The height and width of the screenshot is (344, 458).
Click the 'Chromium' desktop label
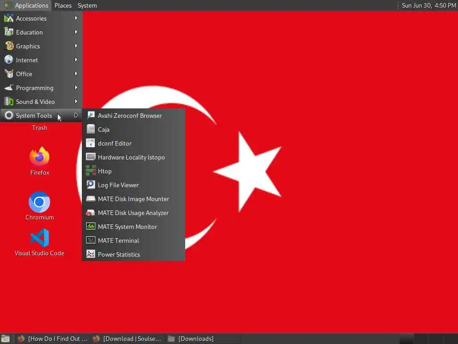point(40,217)
